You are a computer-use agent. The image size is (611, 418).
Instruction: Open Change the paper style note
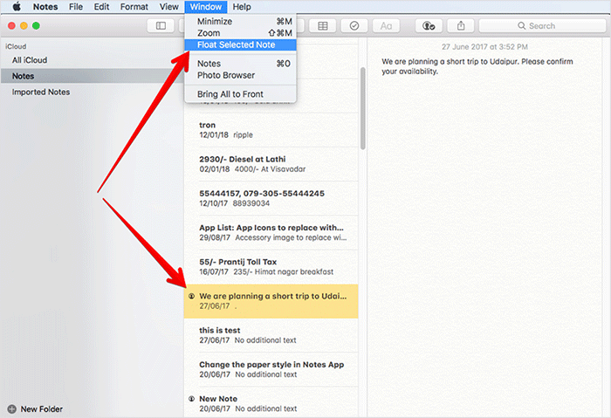point(271,369)
